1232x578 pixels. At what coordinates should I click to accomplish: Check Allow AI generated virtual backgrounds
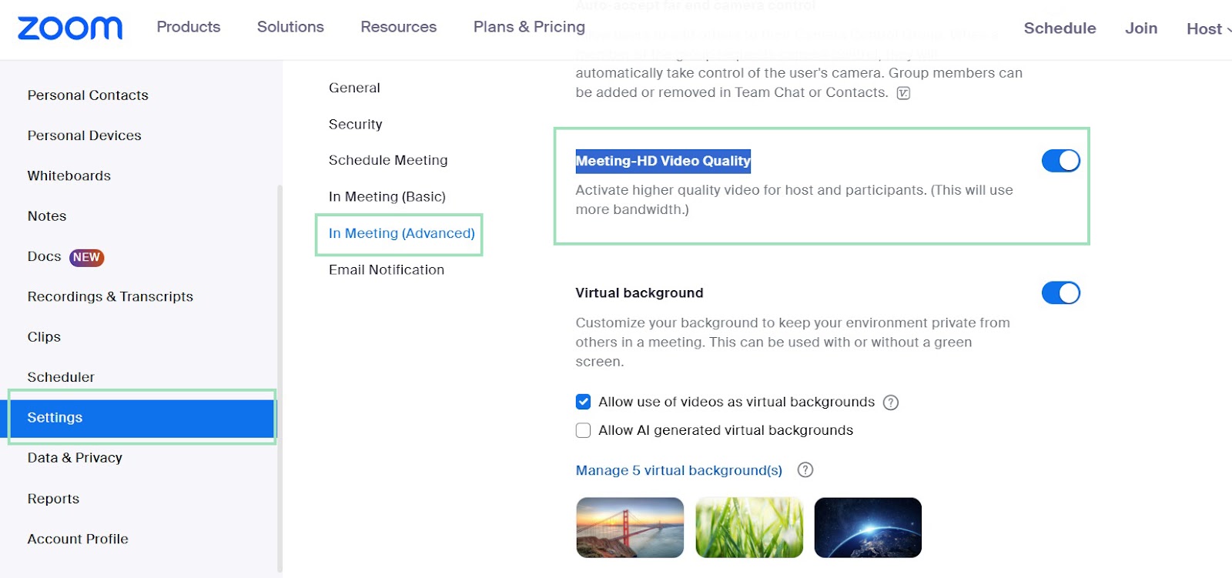(584, 430)
